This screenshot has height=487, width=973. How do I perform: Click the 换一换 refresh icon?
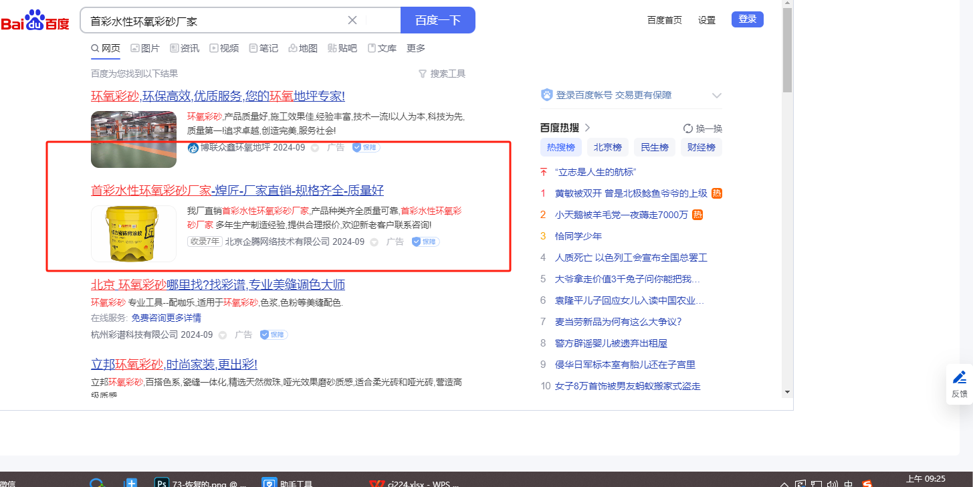[688, 128]
